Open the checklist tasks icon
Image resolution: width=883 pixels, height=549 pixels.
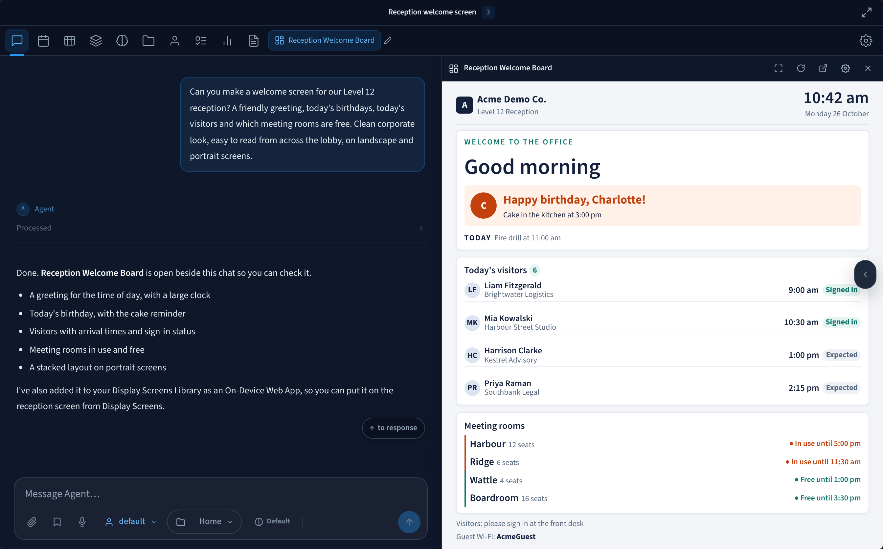click(201, 40)
